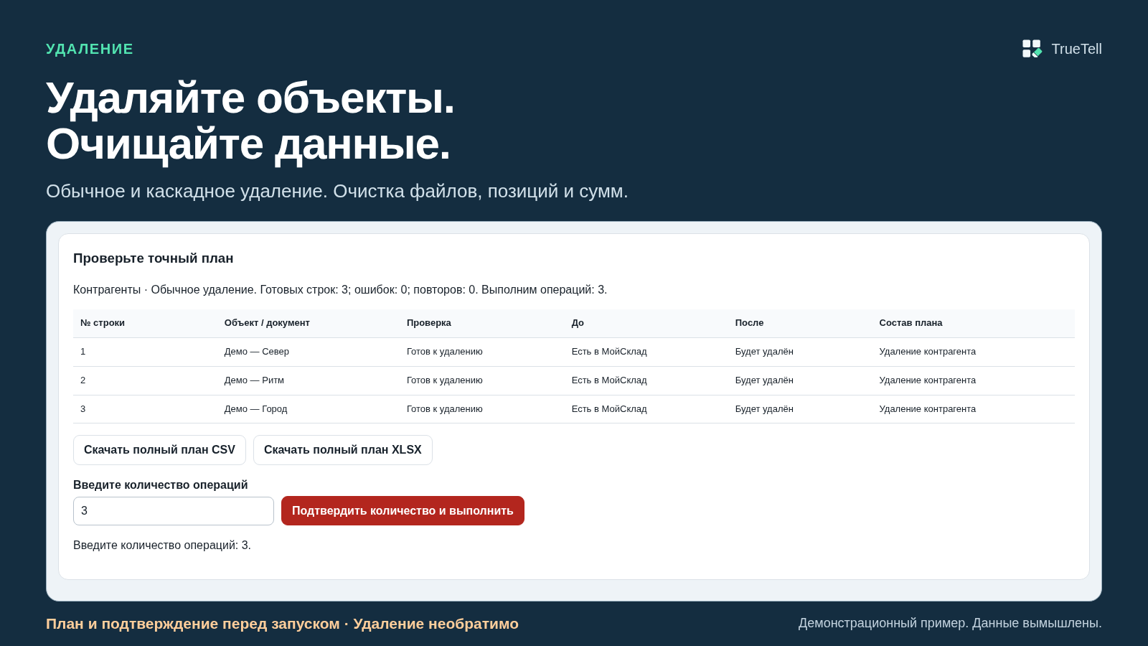The width and height of the screenshot is (1148, 646).
Task: Click the 'Удаление необратимо' footer warning
Action: coord(436,624)
